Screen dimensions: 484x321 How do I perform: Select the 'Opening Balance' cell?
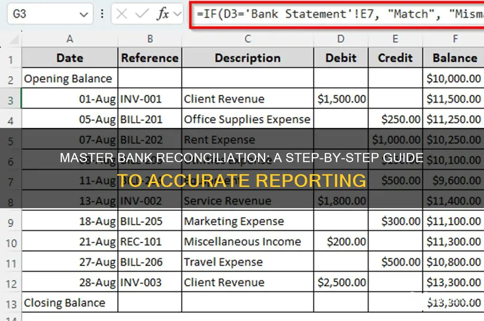click(x=70, y=78)
